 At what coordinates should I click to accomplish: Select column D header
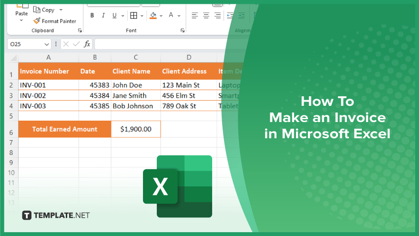click(x=189, y=57)
